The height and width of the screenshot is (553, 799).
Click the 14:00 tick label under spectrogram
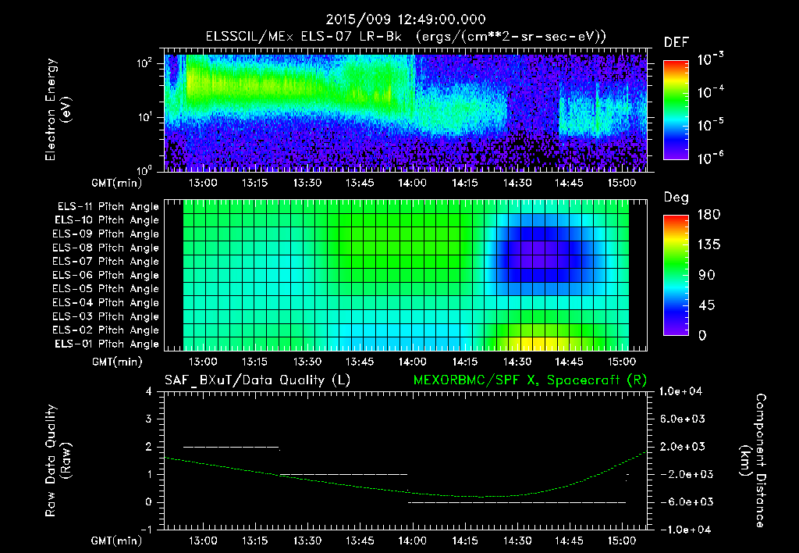click(412, 183)
